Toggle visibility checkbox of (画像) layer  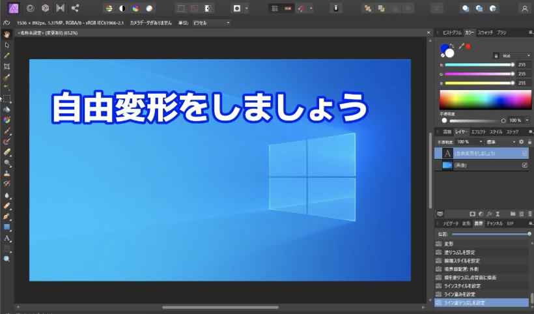click(x=525, y=165)
